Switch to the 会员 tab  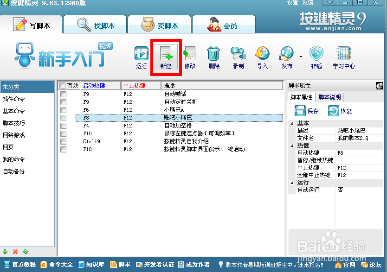pyautogui.click(x=224, y=25)
